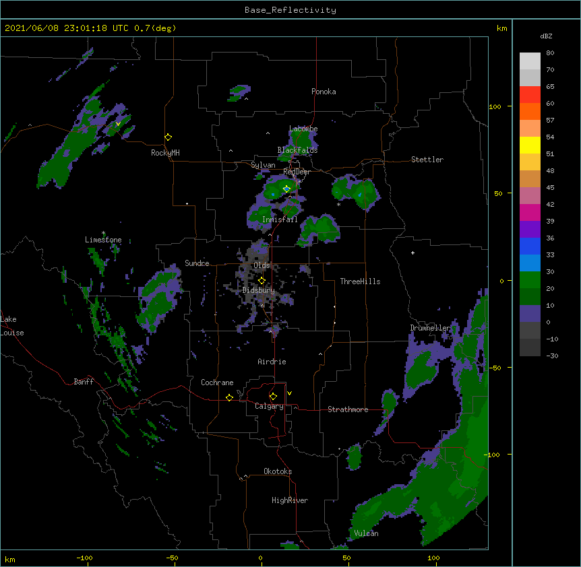
Task: Select the yellow diamond marker at Red Deer
Action: (286, 189)
